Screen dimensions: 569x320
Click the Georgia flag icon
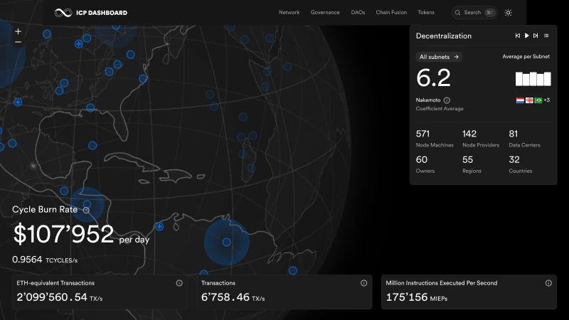(529, 100)
